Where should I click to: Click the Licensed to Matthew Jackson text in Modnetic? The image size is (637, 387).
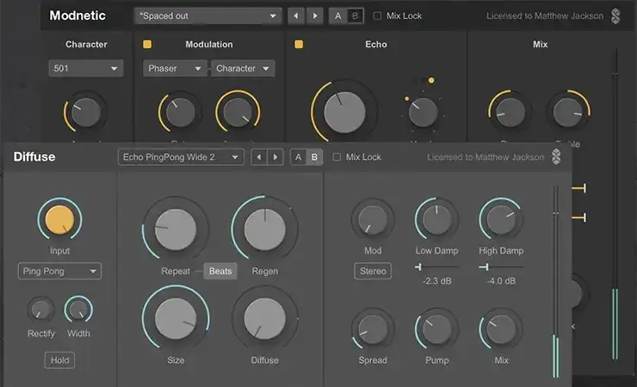click(x=545, y=15)
